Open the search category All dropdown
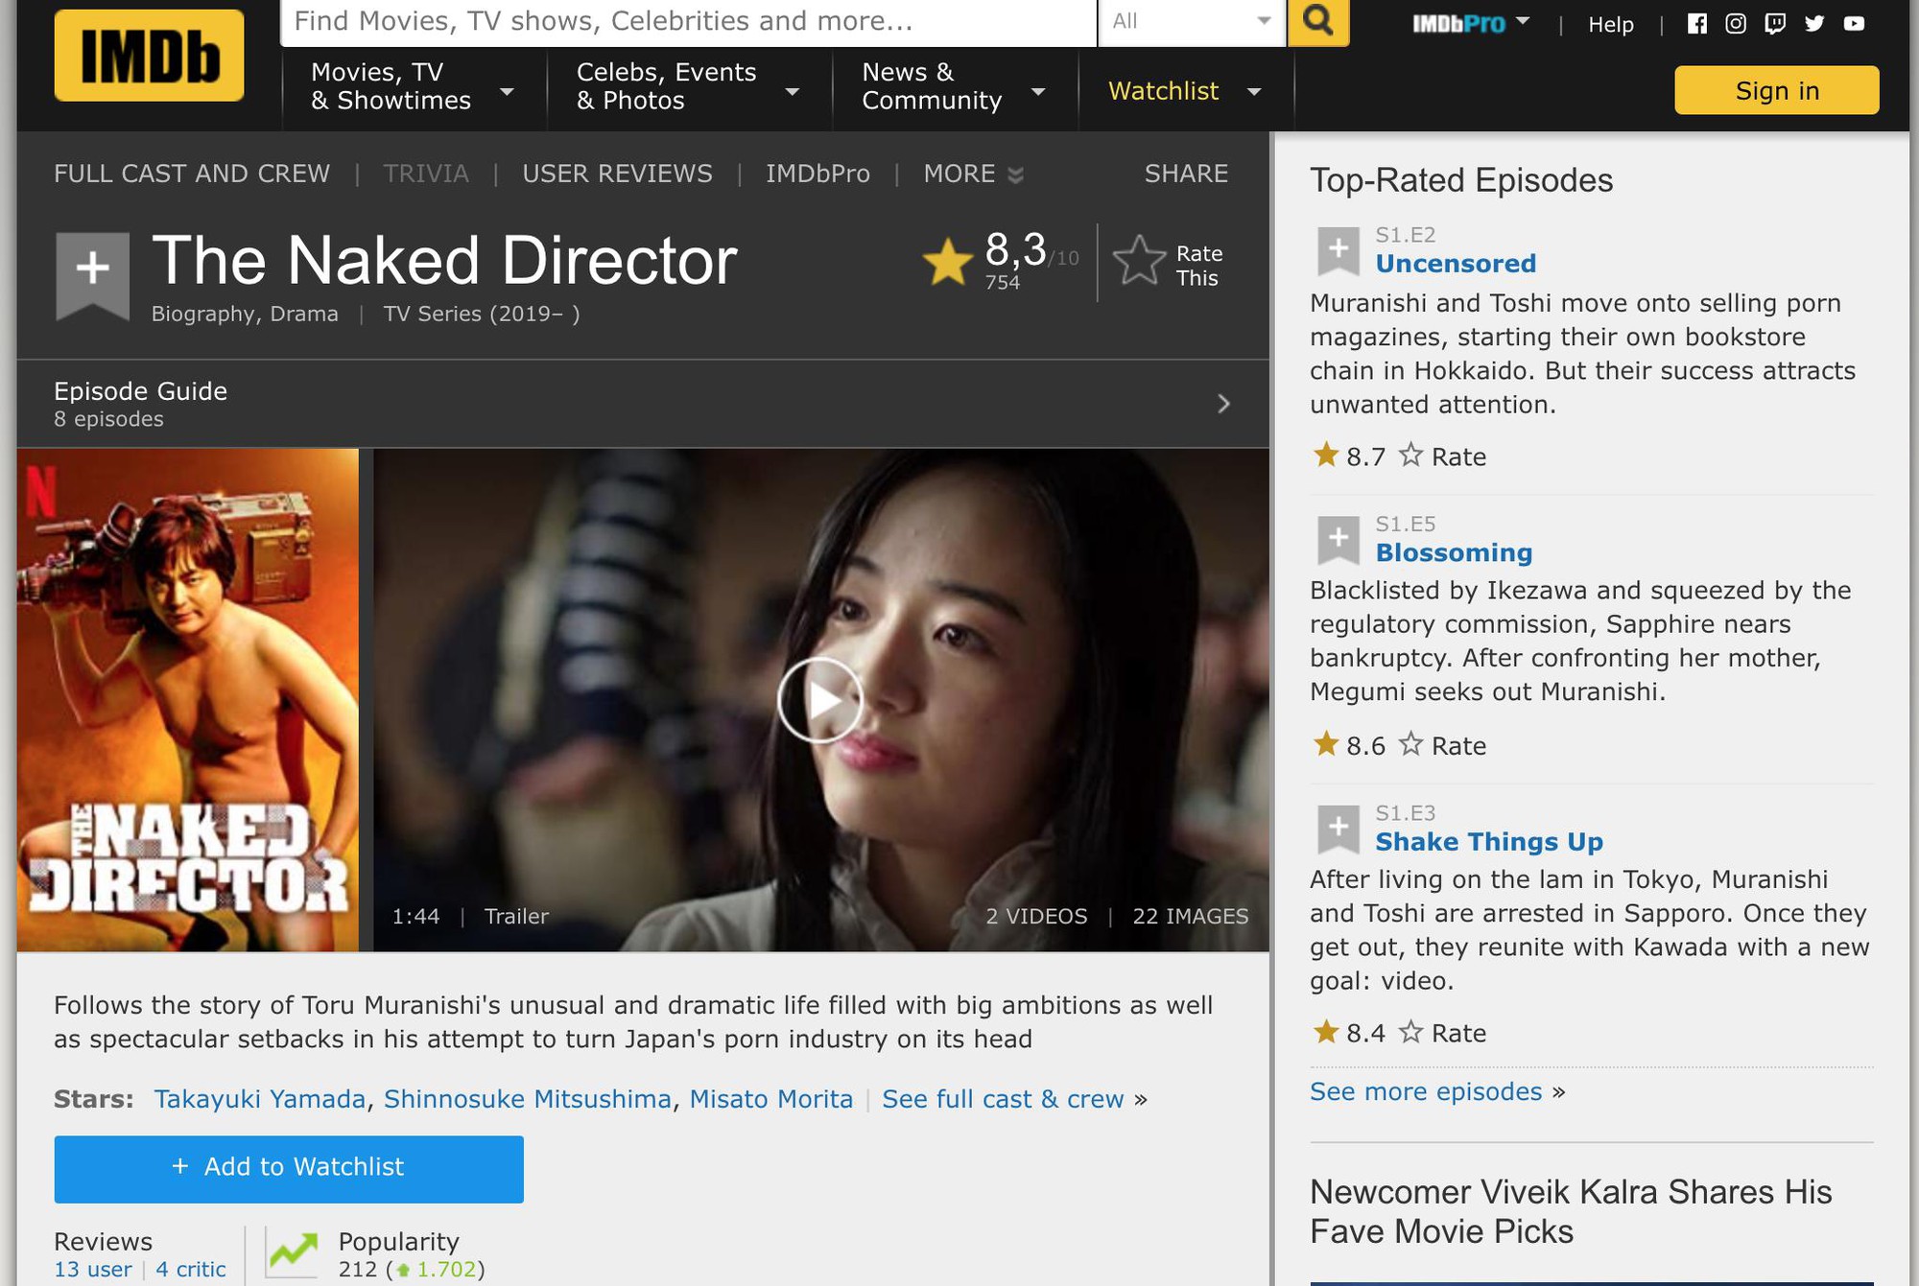 [x=1191, y=21]
